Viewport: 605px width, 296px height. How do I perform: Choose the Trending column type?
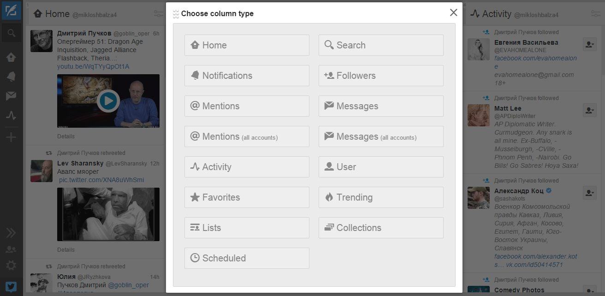pyautogui.click(x=381, y=197)
